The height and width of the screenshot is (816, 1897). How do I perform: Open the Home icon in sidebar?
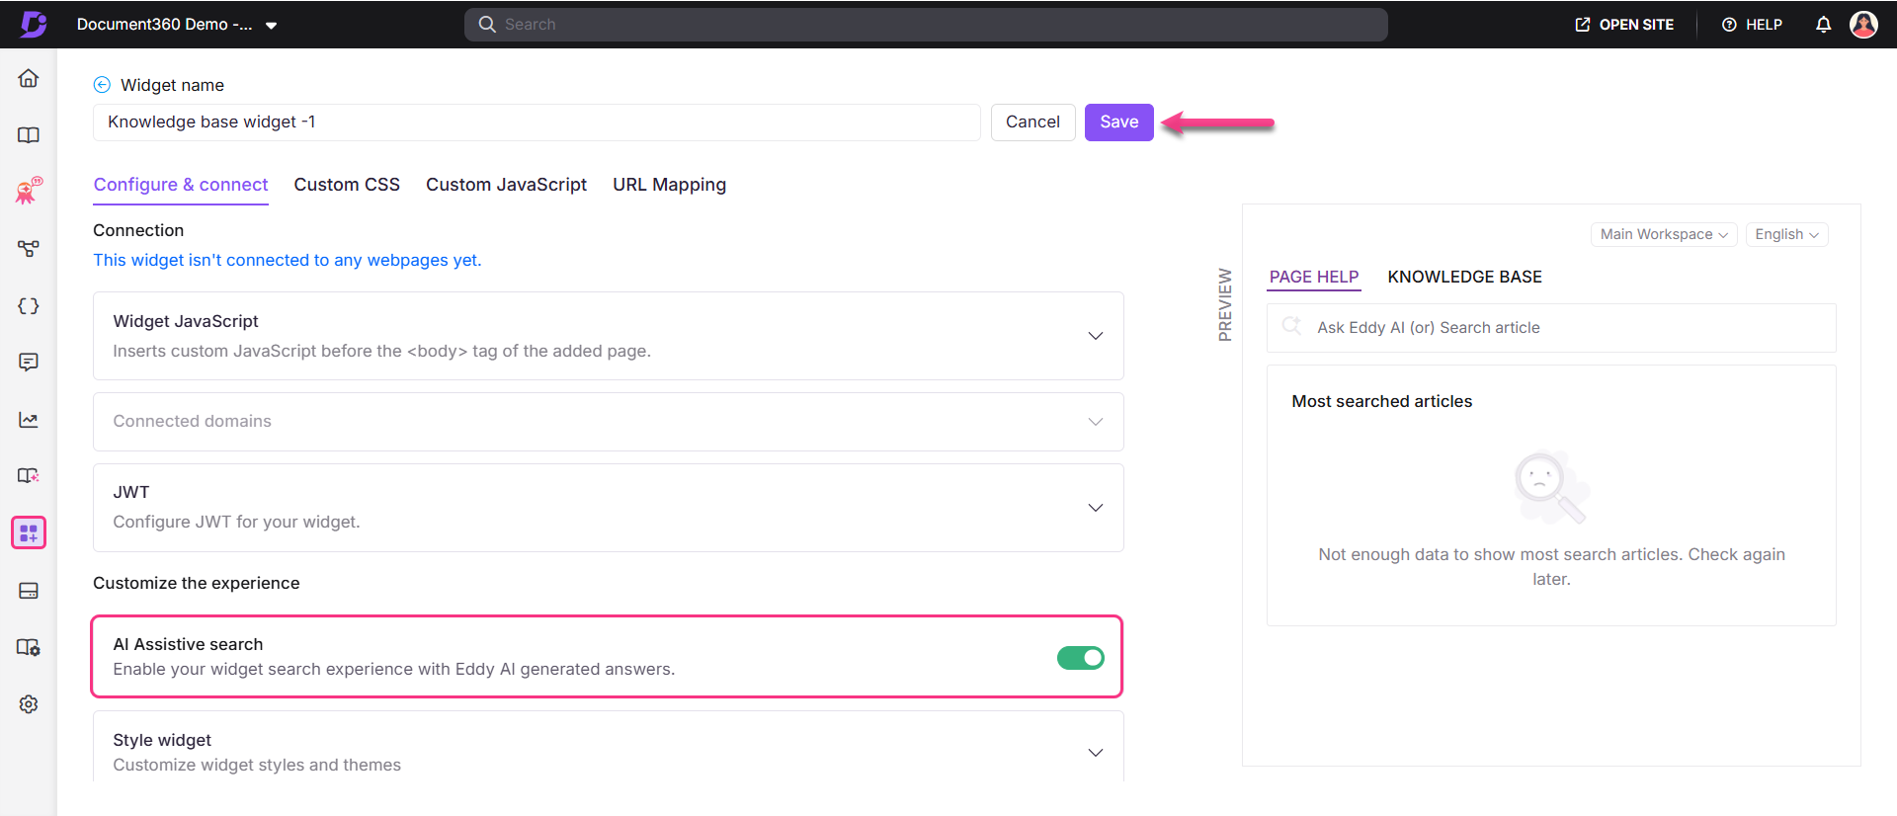29,78
